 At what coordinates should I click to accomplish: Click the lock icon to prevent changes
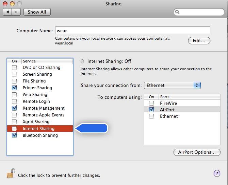11,174
